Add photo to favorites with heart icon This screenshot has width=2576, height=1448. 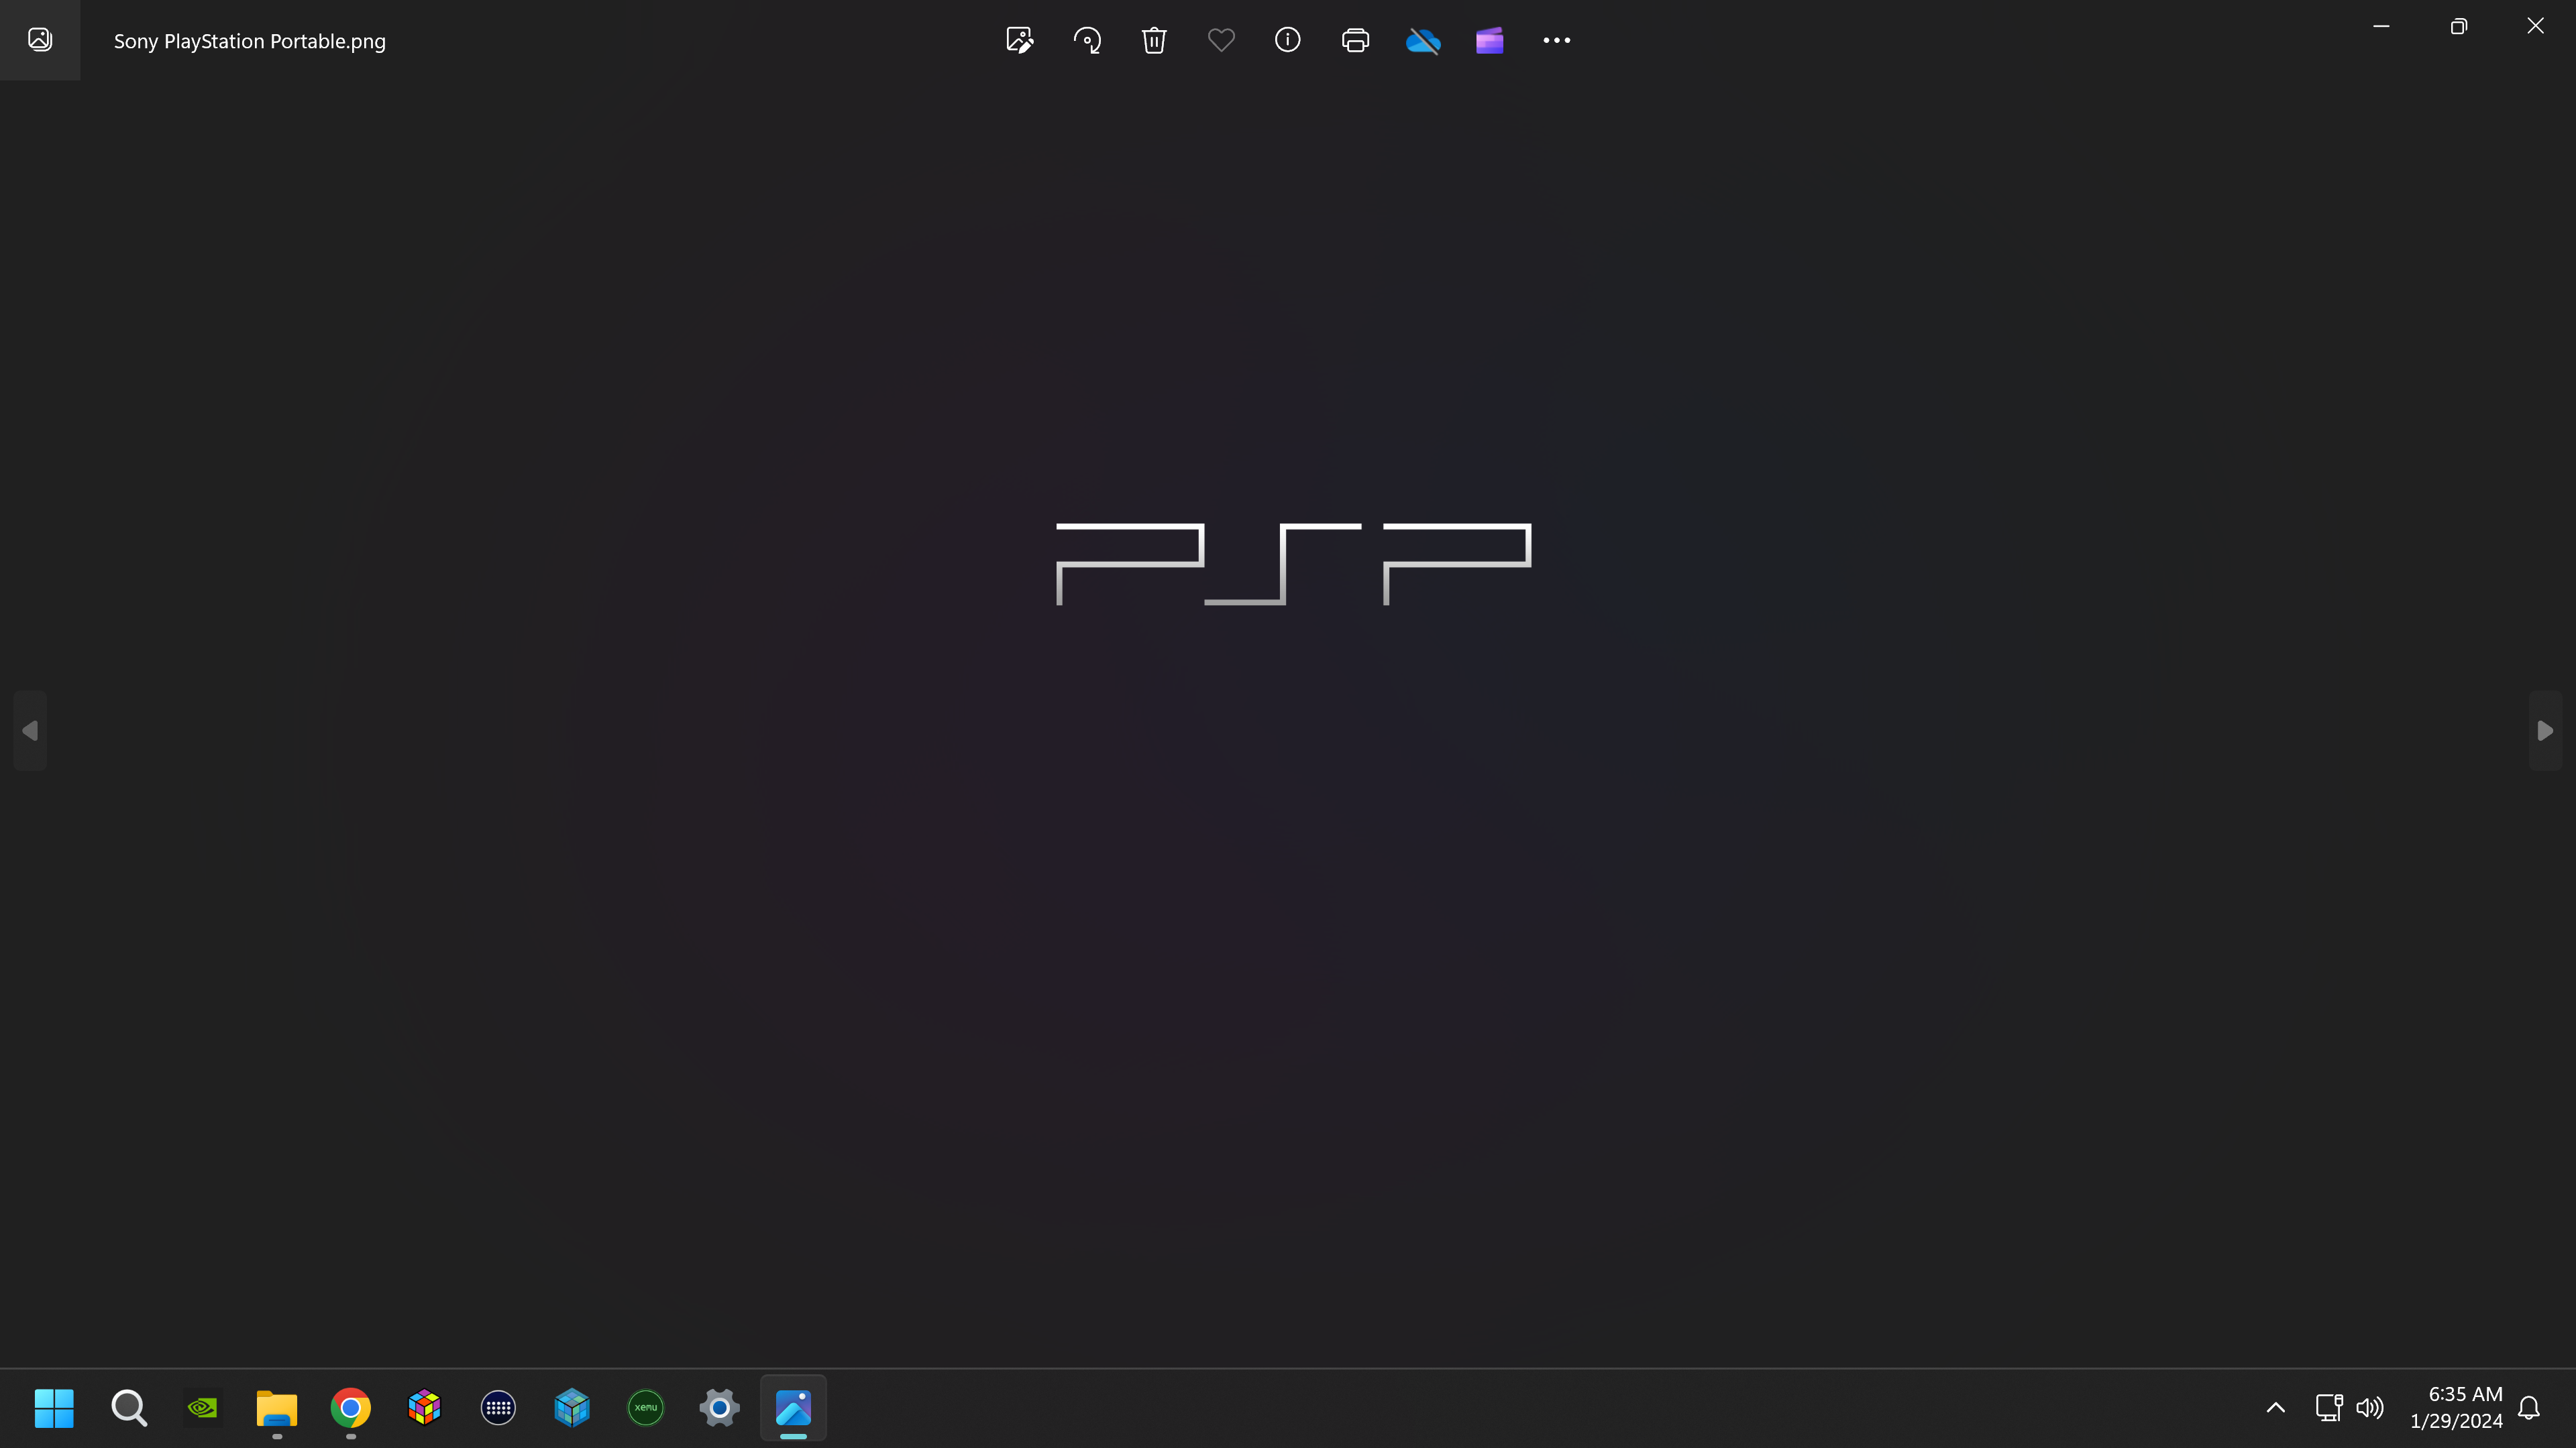coord(1221,40)
